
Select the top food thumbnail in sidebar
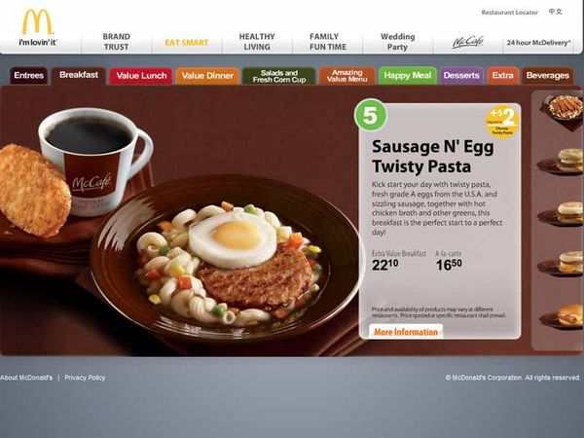point(564,110)
